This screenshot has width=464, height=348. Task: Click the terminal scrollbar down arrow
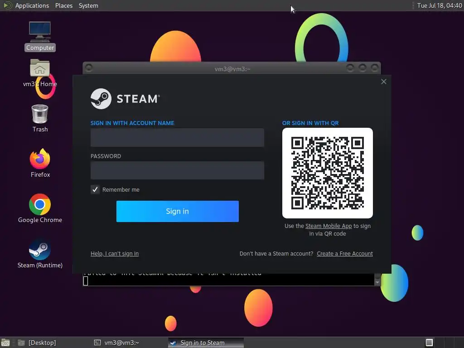coord(377,282)
